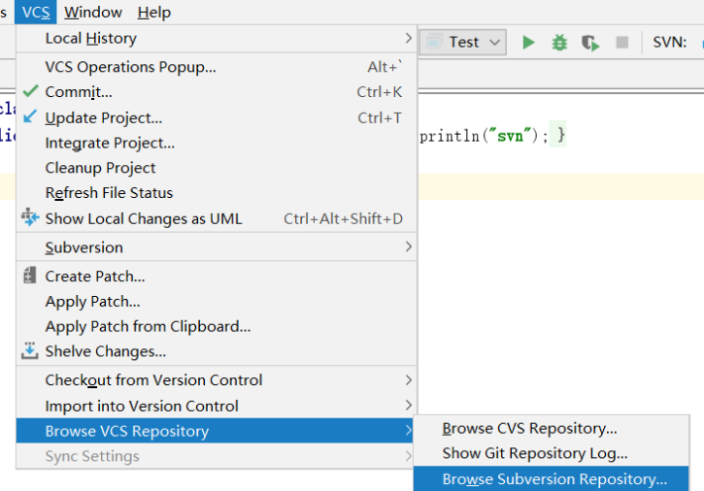Click the green Run button
Viewport: 704px width, 491px height.
tap(528, 42)
